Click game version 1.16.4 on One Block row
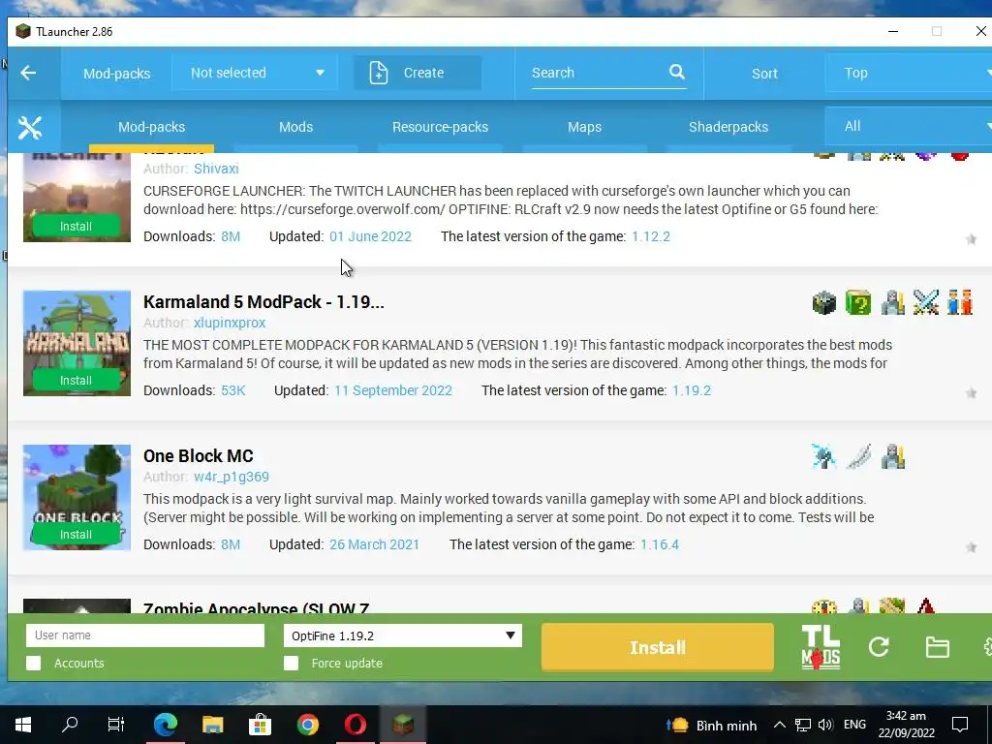The width and height of the screenshot is (992, 744). (x=659, y=544)
